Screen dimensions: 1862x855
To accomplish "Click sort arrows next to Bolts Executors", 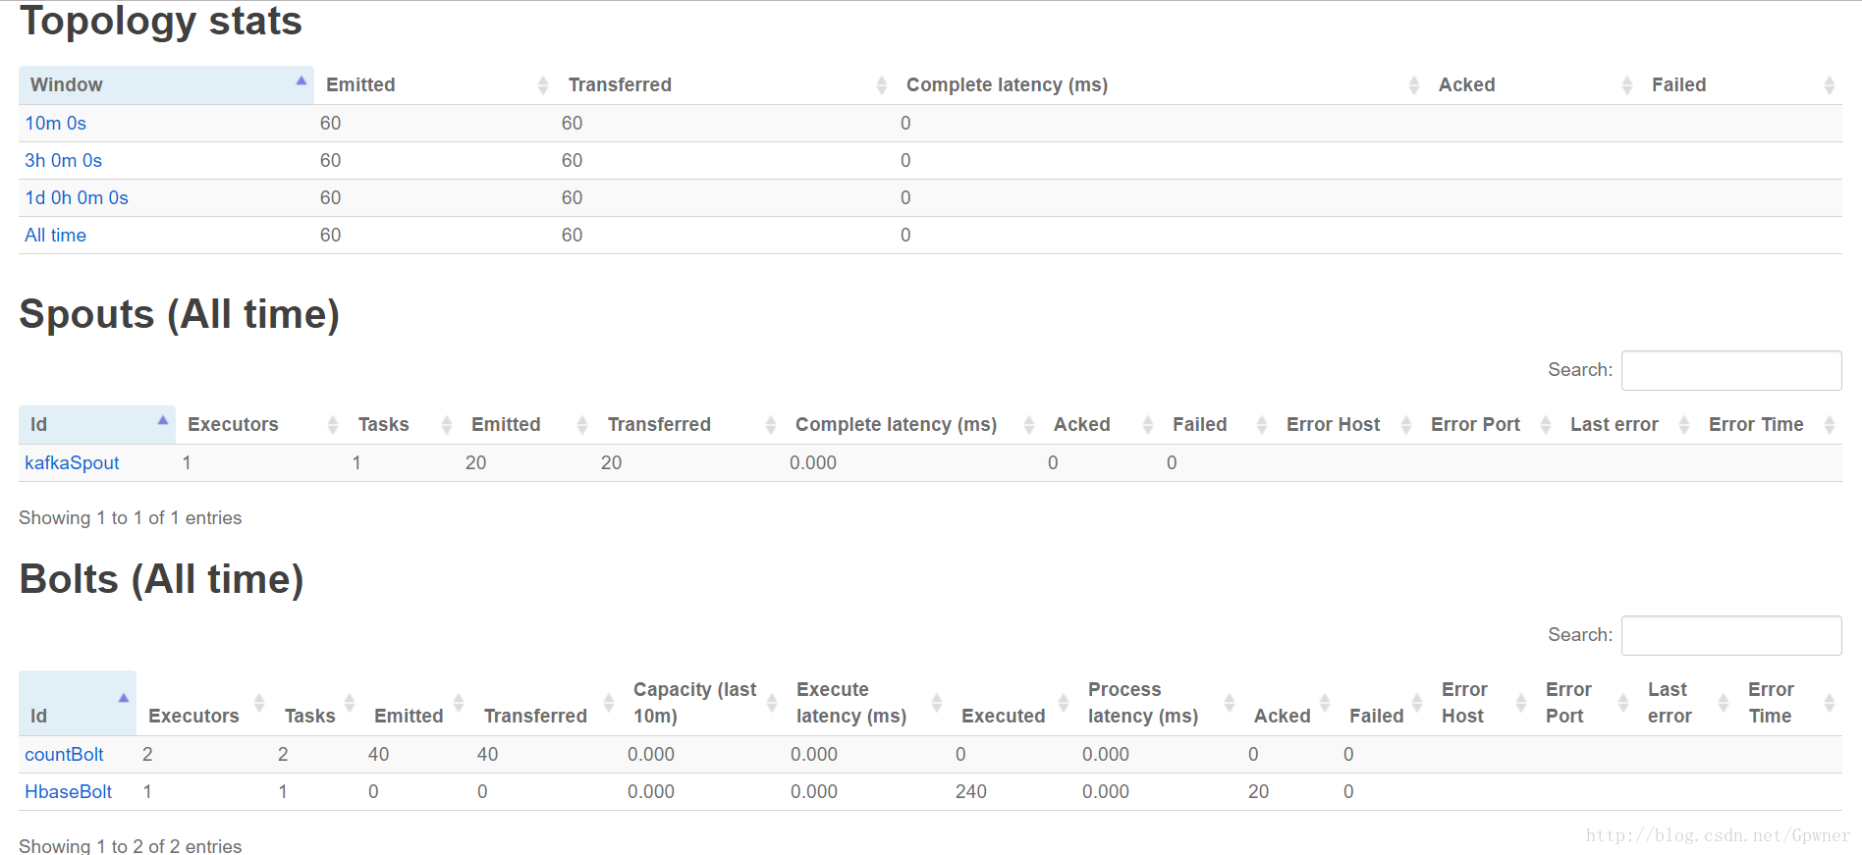I will 259,703.
